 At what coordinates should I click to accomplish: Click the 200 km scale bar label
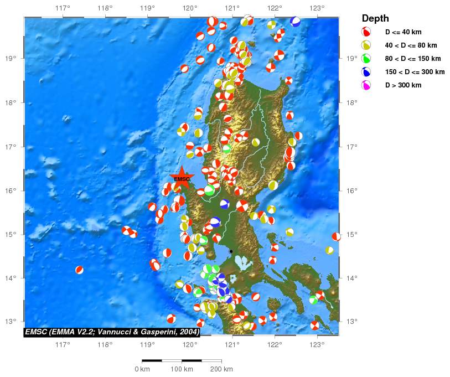click(x=221, y=369)
